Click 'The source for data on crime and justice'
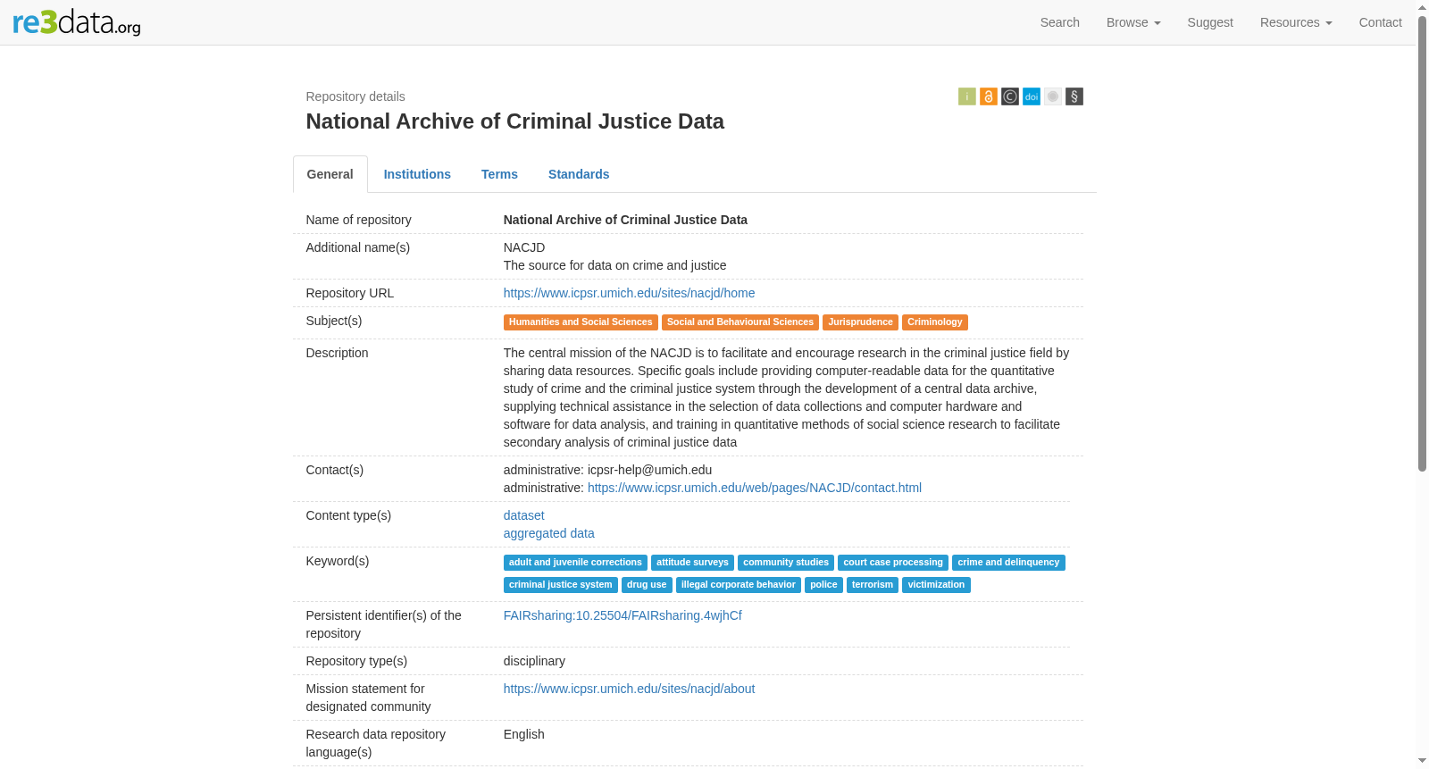Image resolution: width=1429 pixels, height=769 pixels. point(615,265)
